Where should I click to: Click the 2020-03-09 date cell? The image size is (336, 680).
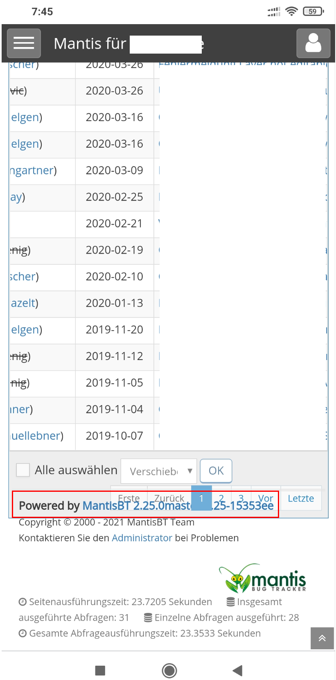[x=114, y=170]
